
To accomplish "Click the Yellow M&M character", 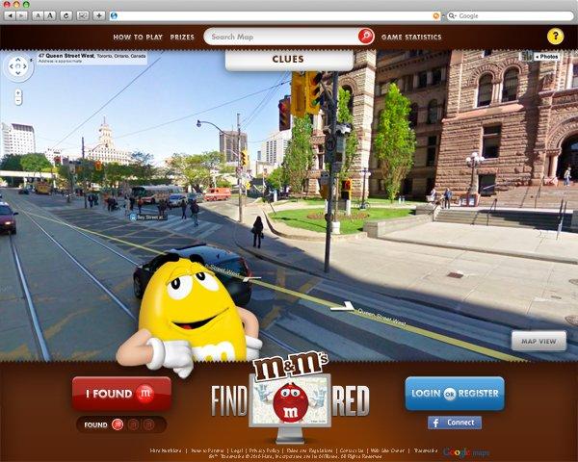I will tap(189, 315).
